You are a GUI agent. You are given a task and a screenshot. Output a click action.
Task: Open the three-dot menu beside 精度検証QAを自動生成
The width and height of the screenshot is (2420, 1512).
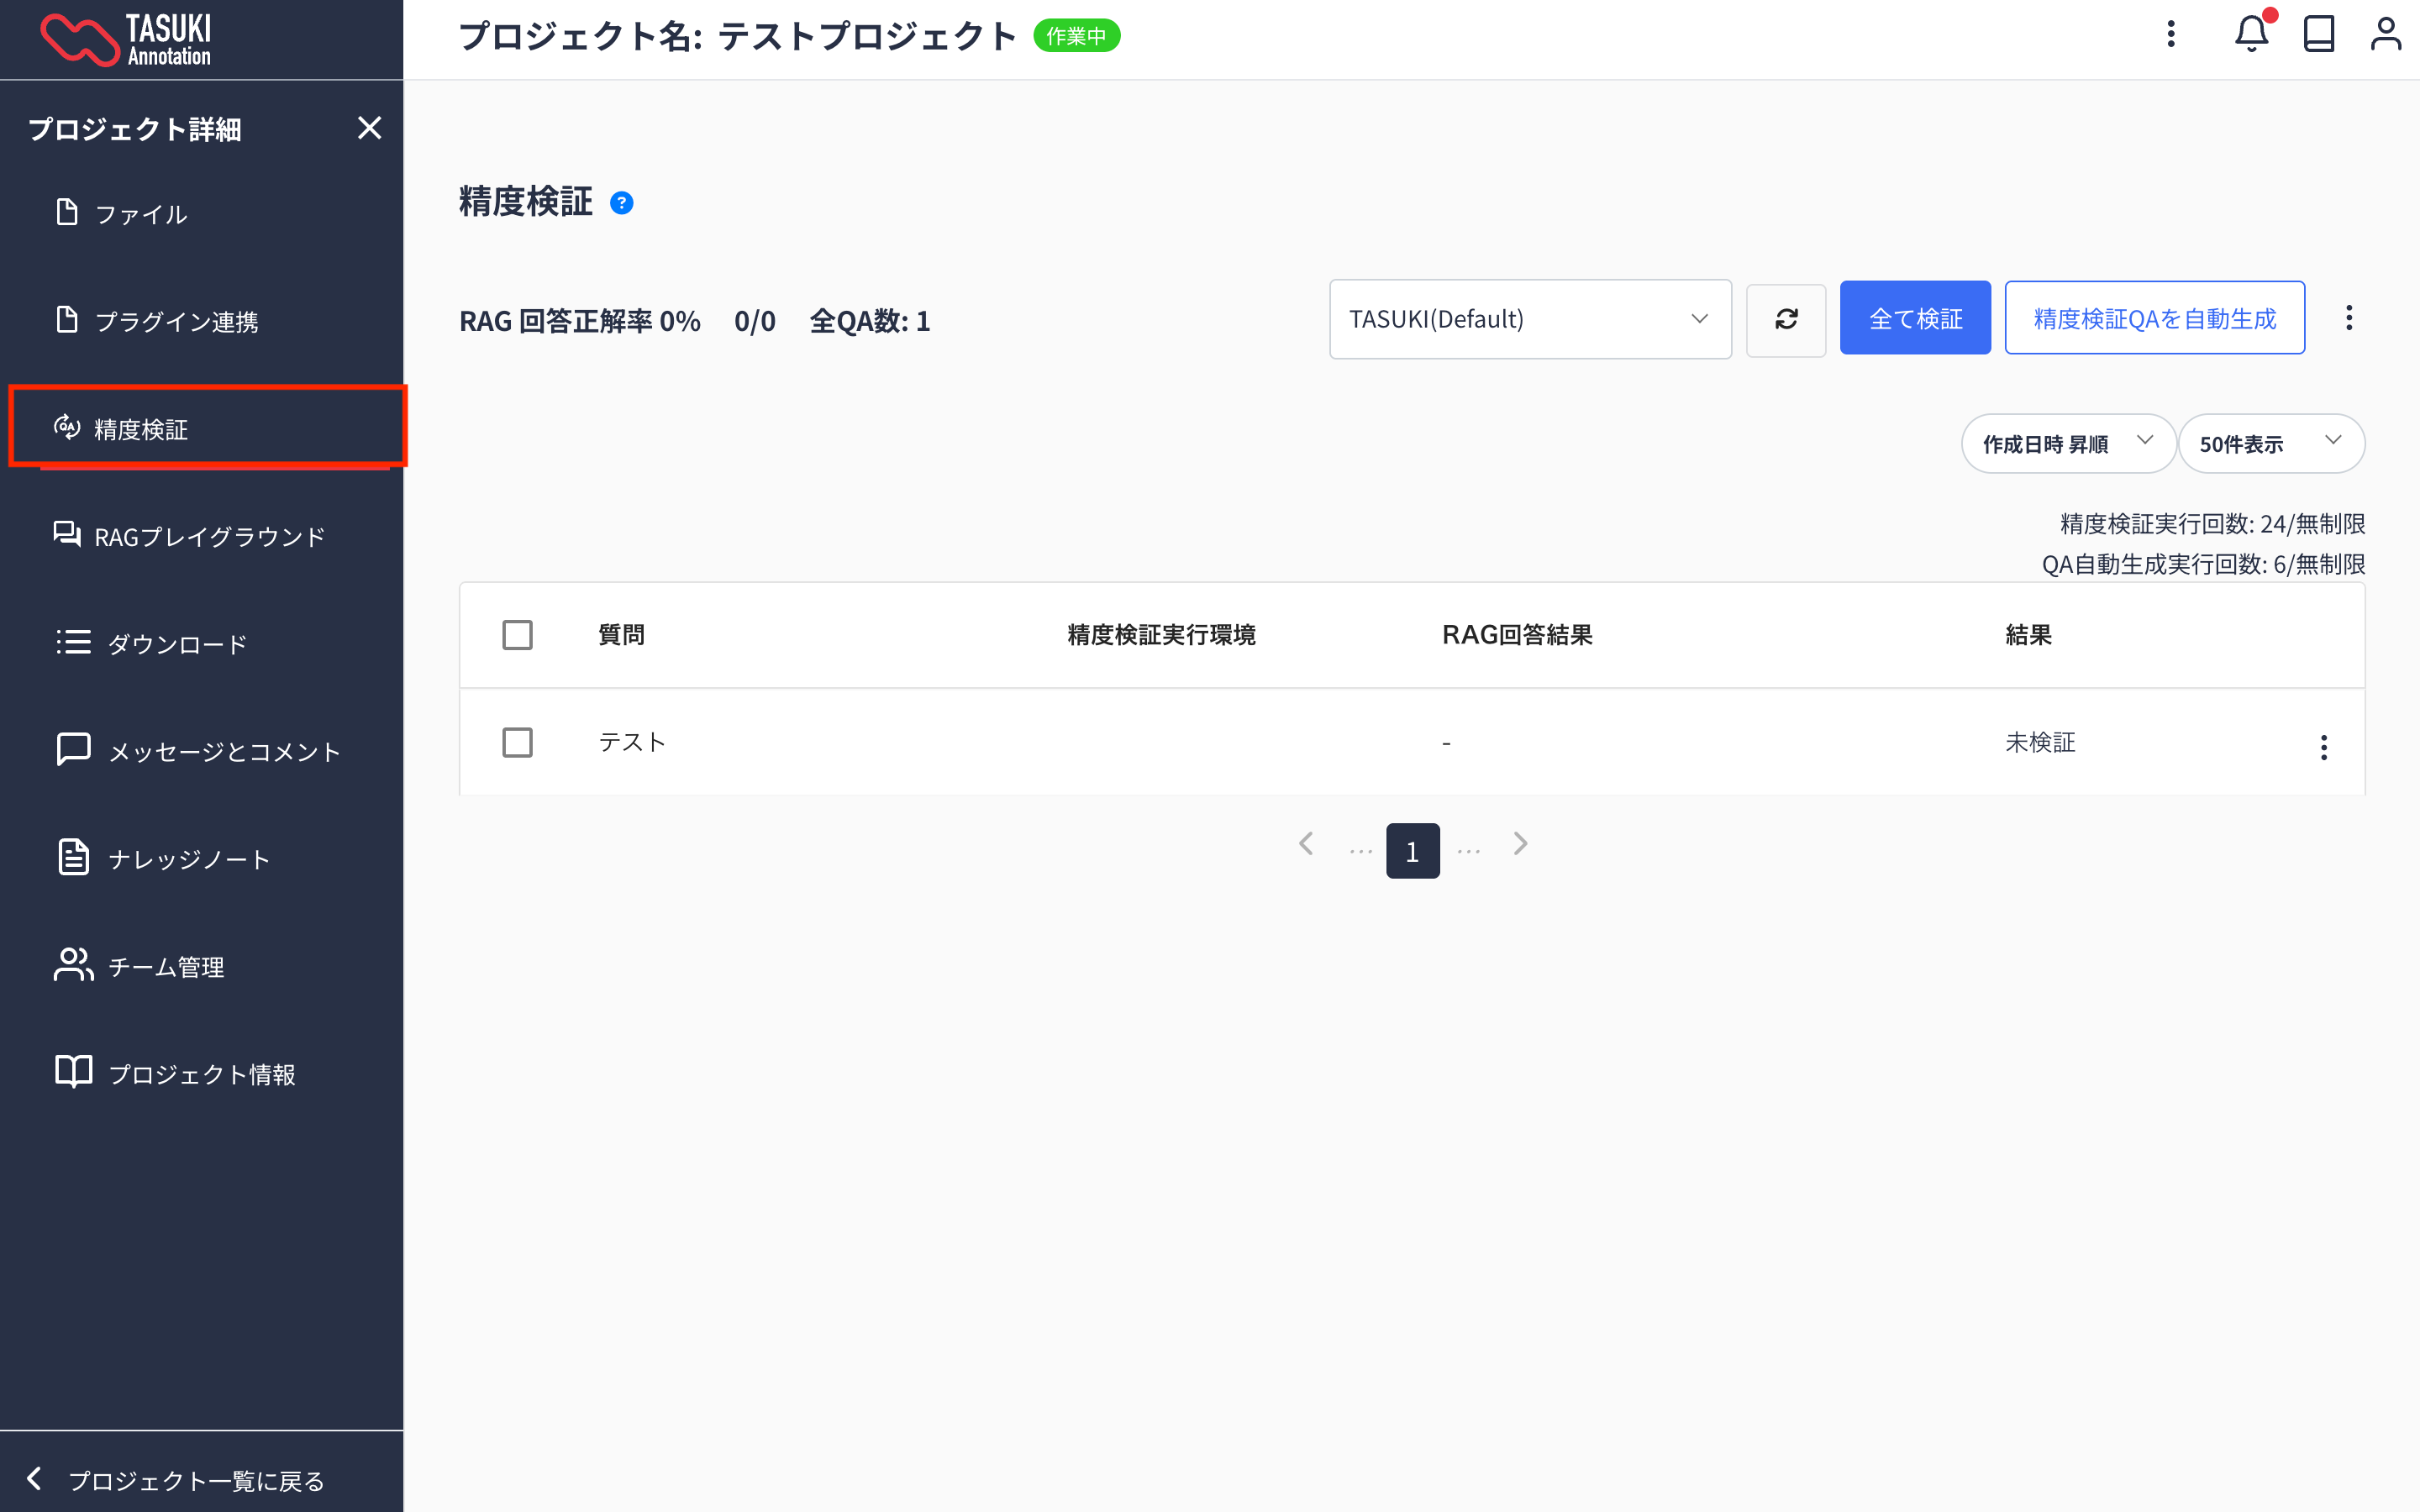(2349, 319)
